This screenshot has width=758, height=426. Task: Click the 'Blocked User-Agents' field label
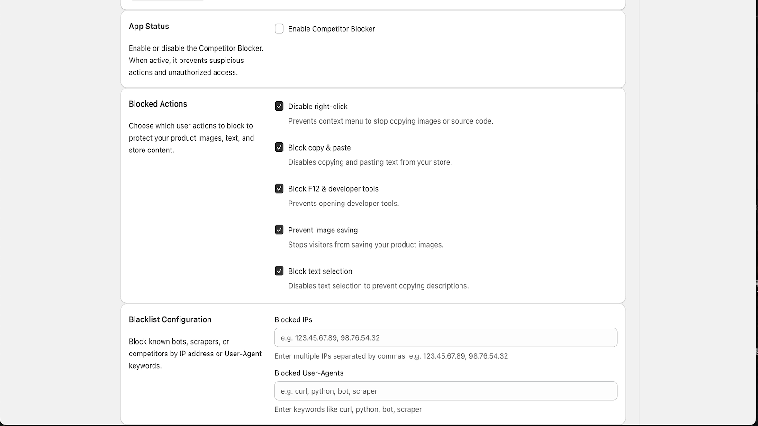click(x=309, y=373)
